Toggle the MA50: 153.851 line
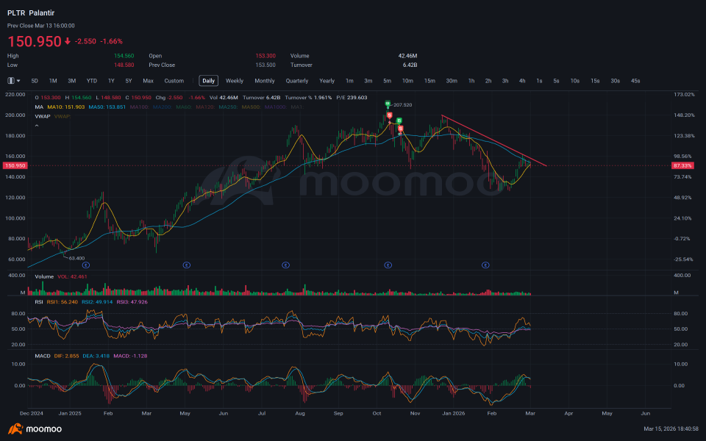This screenshot has height=441, width=706. [x=107, y=107]
